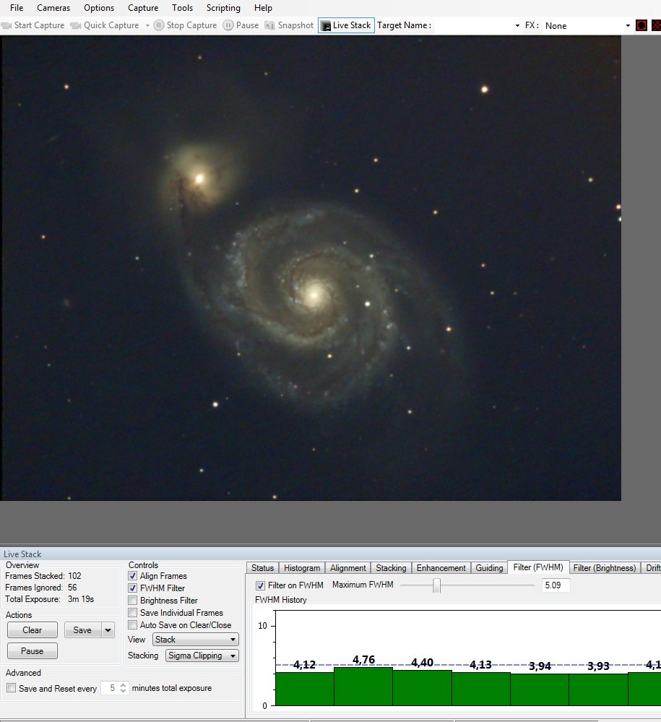
Task: Click the Clear button under Actions
Action: point(33,630)
